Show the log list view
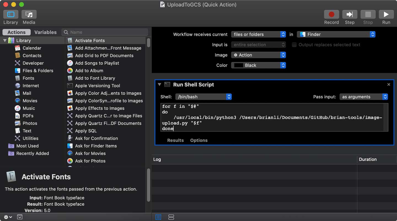 coord(158,217)
